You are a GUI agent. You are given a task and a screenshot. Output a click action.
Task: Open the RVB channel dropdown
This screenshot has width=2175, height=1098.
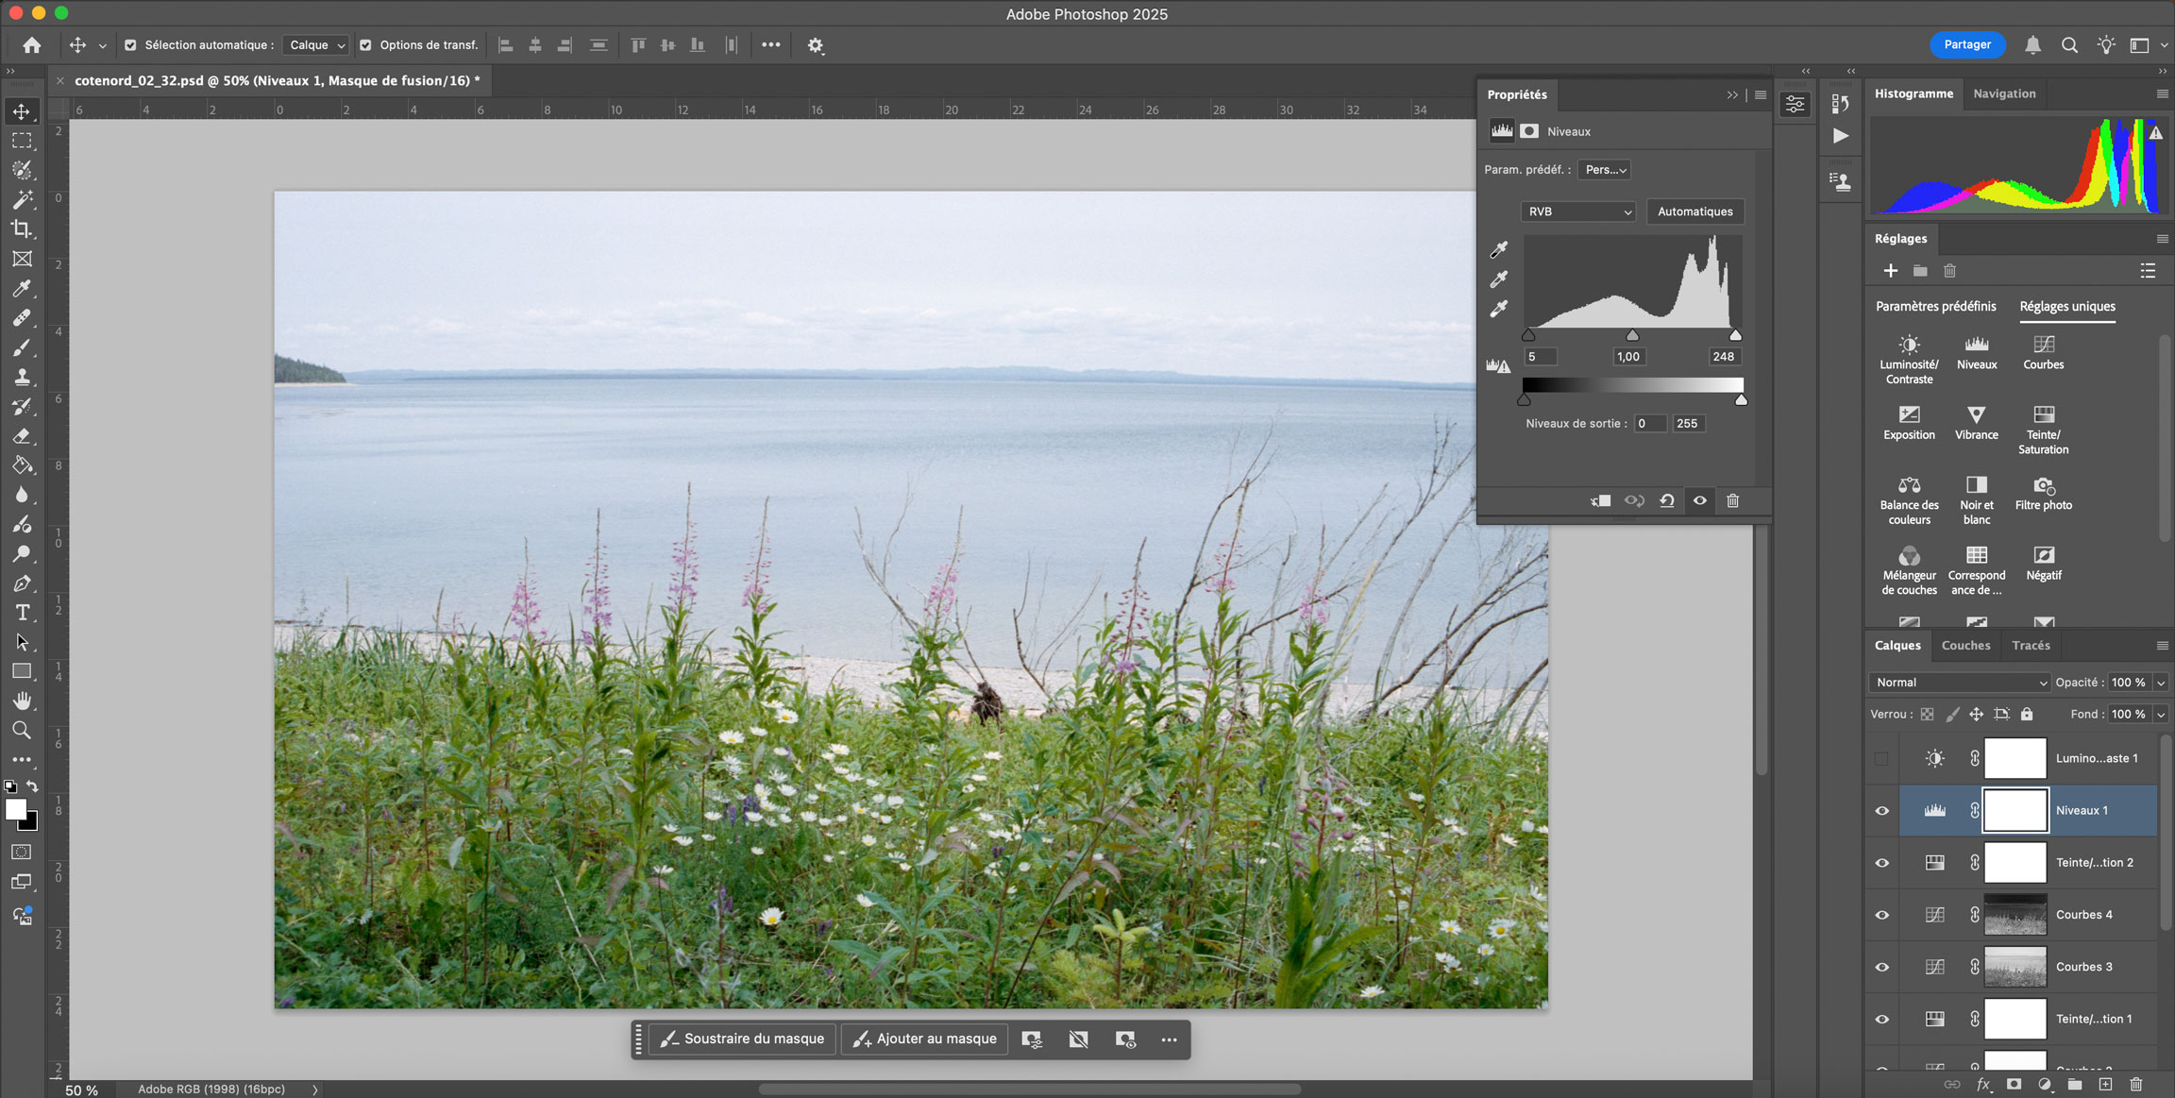click(x=1578, y=211)
